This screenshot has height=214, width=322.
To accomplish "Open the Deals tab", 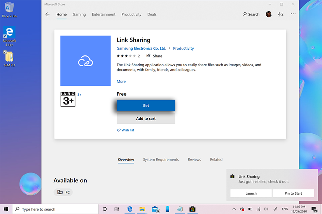I will (152, 14).
